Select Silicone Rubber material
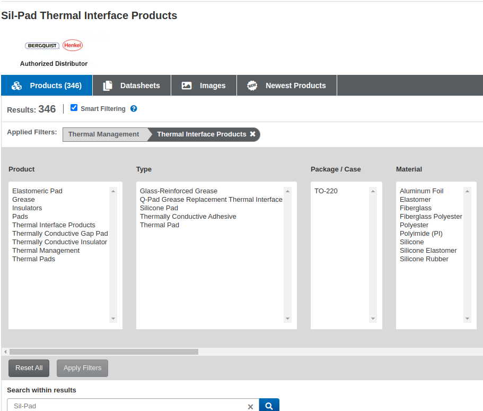The width and height of the screenshot is (483, 411). click(x=424, y=259)
